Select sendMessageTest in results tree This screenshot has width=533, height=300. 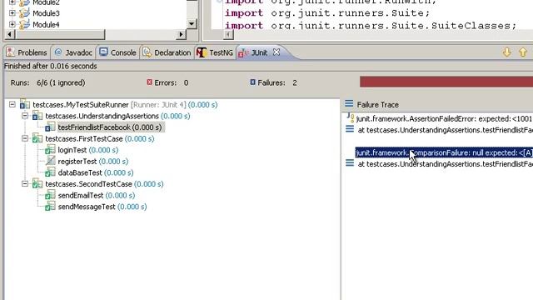(102, 207)
